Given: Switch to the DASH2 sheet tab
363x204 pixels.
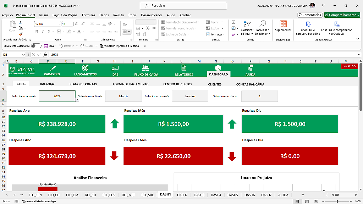Looking at the screenshot, I should point(182,195).
